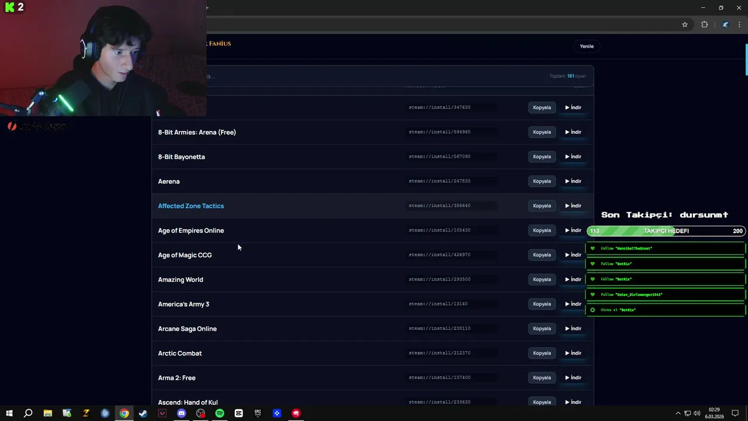Download 8-Bit Armies: Arena via İndir
The image size is (748, 421).
[573, 132]
